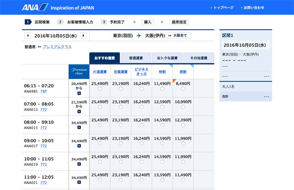Click the プレミアムクラス link
This screenshot has width=294, height=190.
(x=57, y=47)
